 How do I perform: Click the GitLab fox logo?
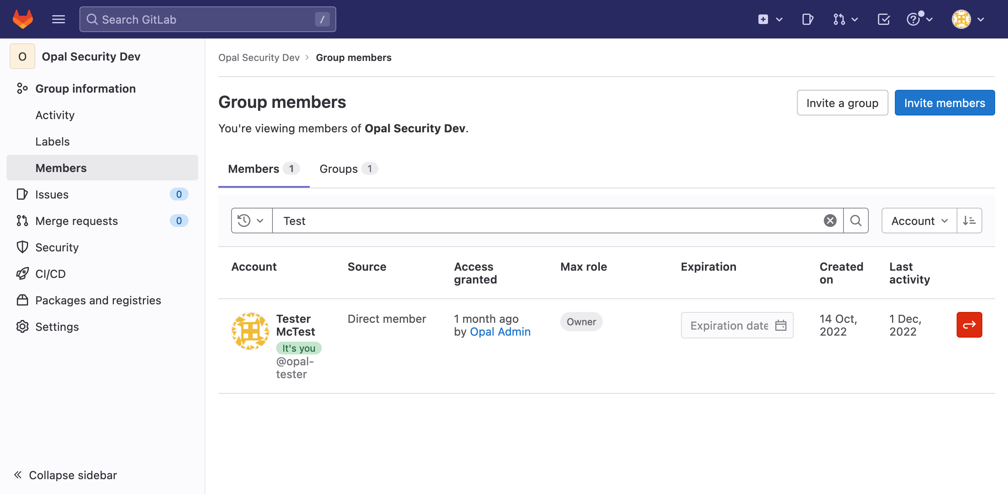pos(23,19)
